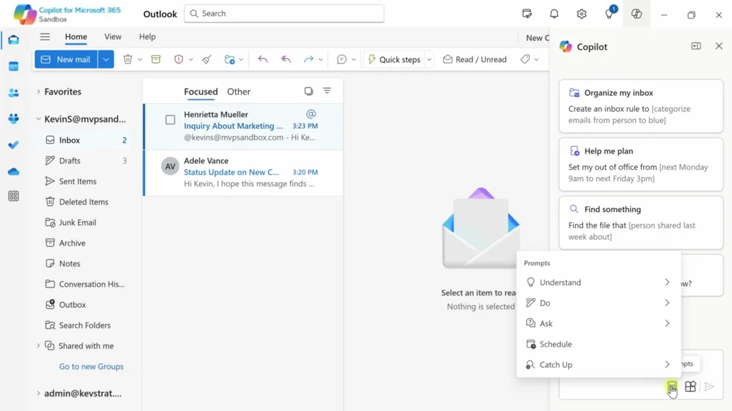Open the New mail dropdown arrow

(106, 59)
